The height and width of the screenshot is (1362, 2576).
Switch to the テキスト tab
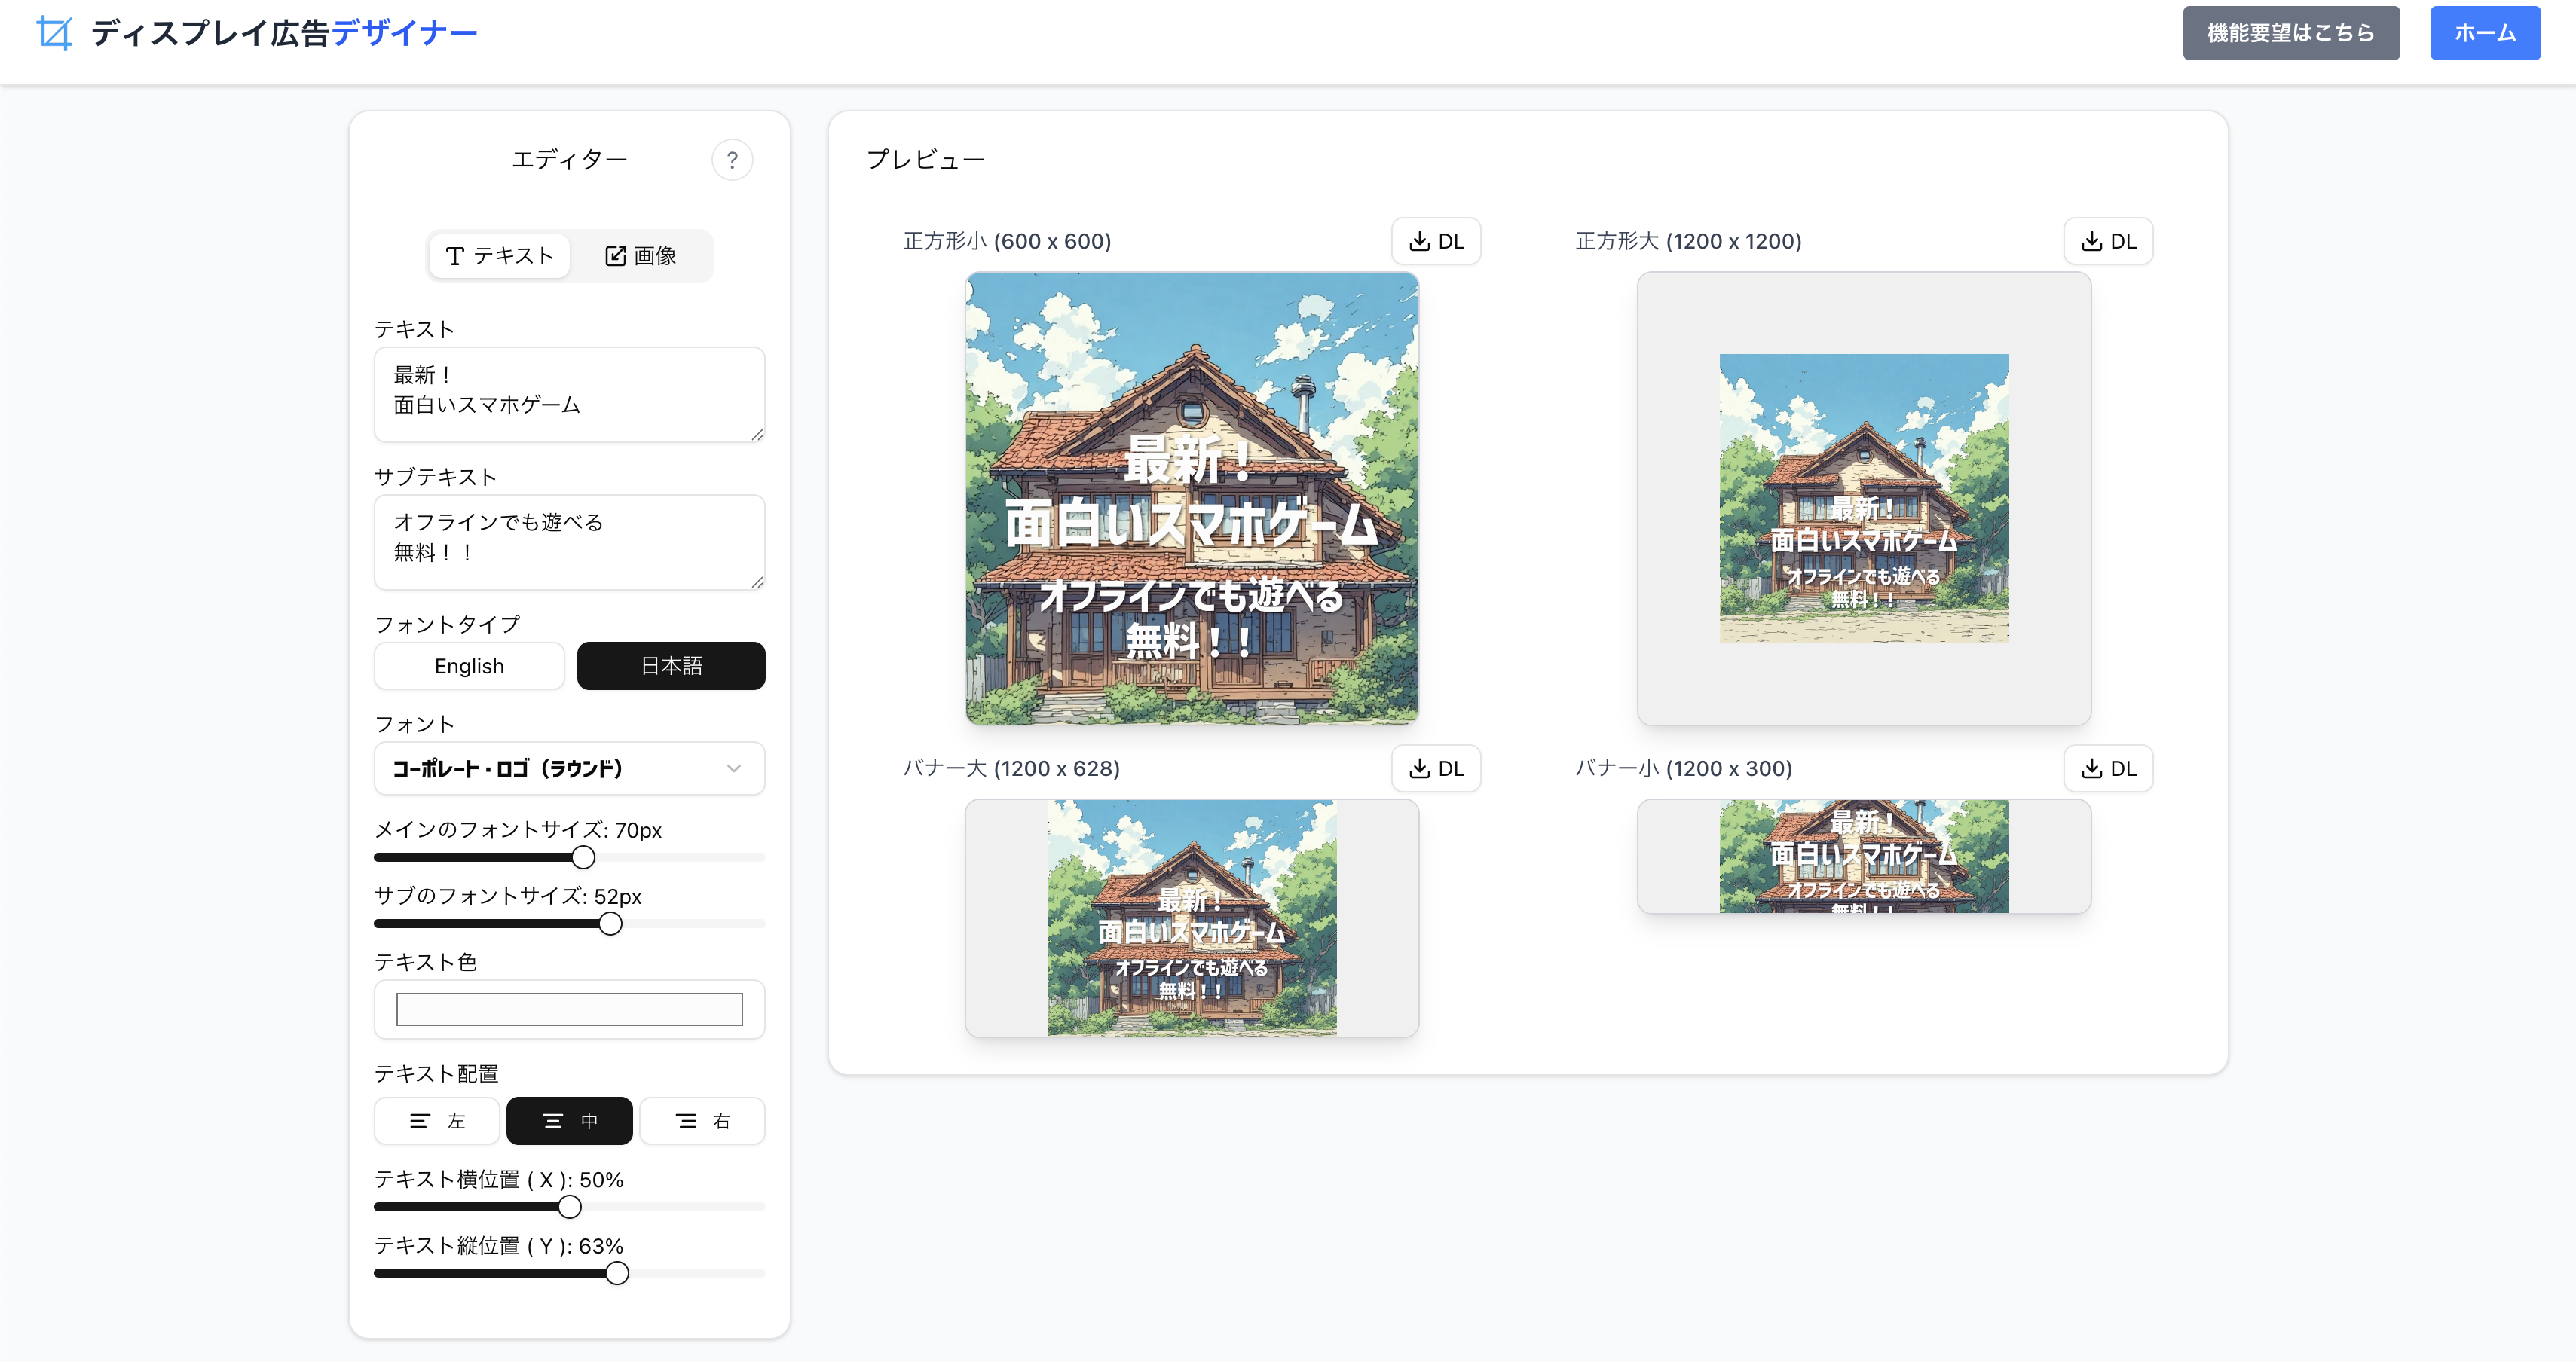click(499, 256)
